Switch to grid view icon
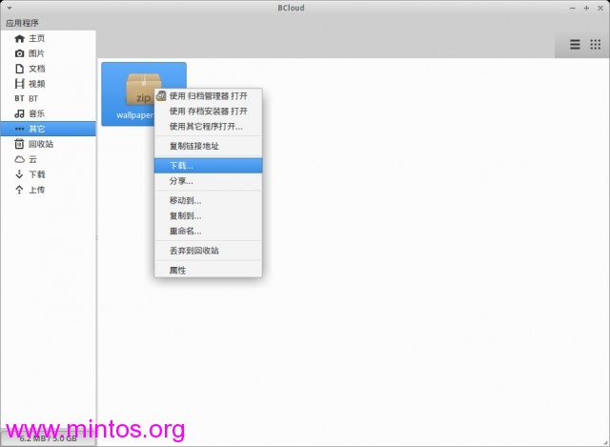This screenshot has width=610, height=447. pos(595,45)
